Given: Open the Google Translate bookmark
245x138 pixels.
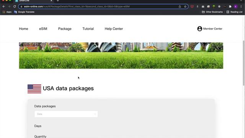Looking at the screenshot, I should tap(24, 12).
